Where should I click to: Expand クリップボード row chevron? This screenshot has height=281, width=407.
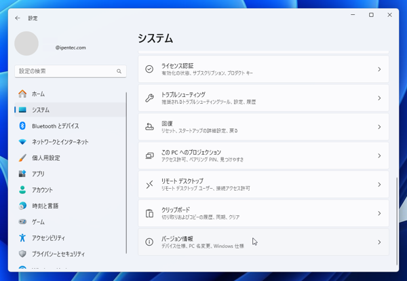(379, 213)
